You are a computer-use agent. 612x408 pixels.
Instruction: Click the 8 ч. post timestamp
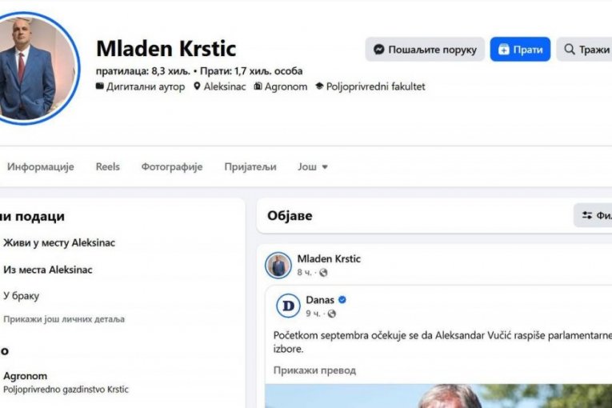click(304, 273)
